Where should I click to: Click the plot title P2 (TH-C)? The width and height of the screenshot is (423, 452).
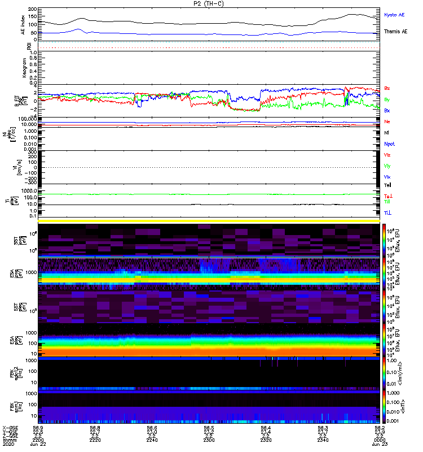click(x=209, y=3)
